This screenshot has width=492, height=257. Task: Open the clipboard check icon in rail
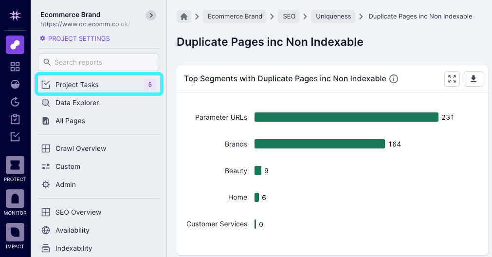tap(15, 119)
